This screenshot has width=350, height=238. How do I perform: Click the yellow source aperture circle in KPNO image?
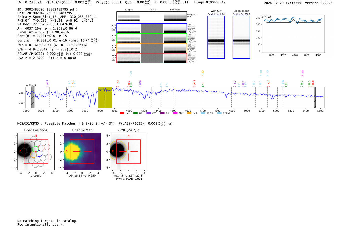coord(118,151)
